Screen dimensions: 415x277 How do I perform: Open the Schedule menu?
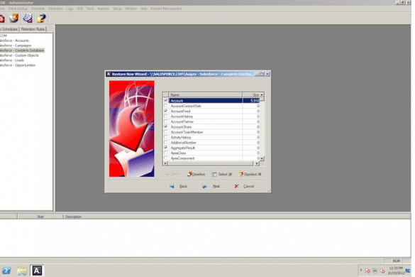[x=38, y=9]
